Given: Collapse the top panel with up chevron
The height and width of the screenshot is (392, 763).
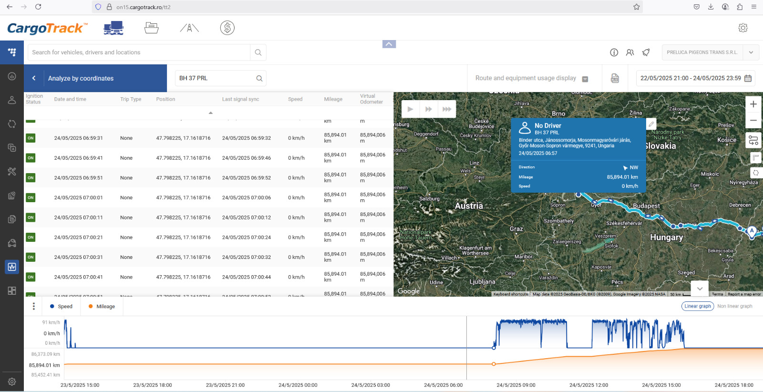Looking at the screenshot, I should point(389,44).
